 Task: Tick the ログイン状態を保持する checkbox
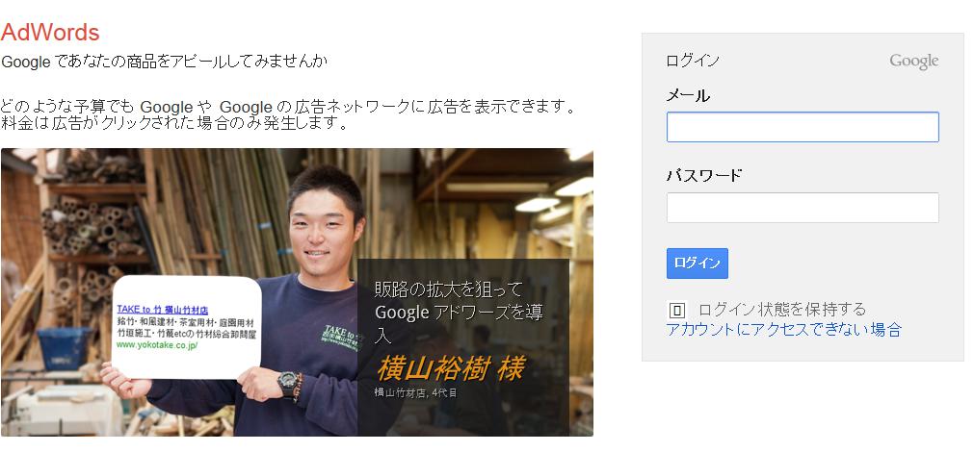point(676,310)
